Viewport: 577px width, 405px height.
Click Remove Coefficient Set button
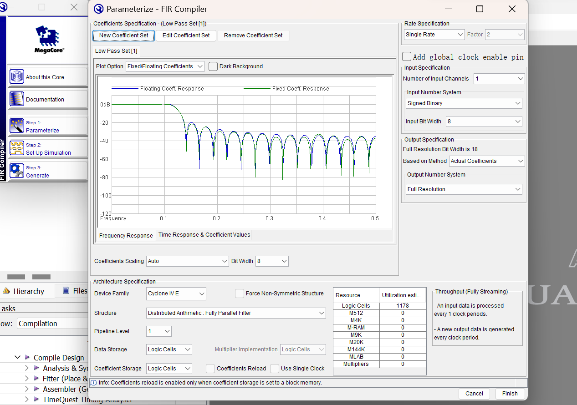[253, 35]
